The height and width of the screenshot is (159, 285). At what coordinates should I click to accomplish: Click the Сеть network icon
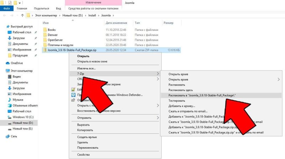pyautogui.click(x=7, y=136)
